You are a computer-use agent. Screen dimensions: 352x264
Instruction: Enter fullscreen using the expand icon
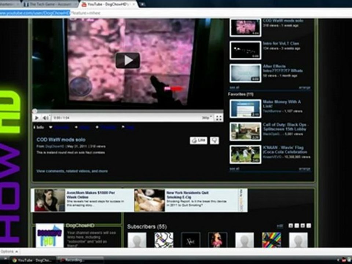tap(219, 118)
